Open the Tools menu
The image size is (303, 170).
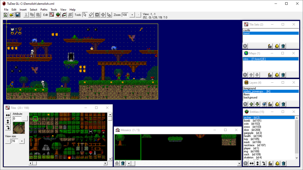click(54, 10)
